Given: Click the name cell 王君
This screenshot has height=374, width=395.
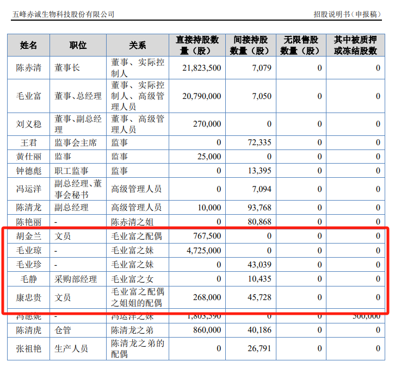Looking at the screenshot, I should click(x=28, y=143).
